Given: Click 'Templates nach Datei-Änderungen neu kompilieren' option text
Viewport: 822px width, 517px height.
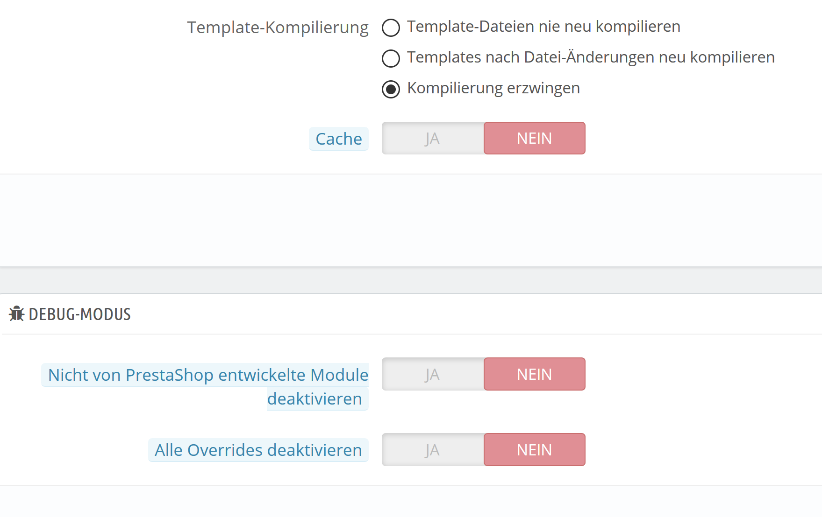Looking at the screenshot, I should click(591, 57).
